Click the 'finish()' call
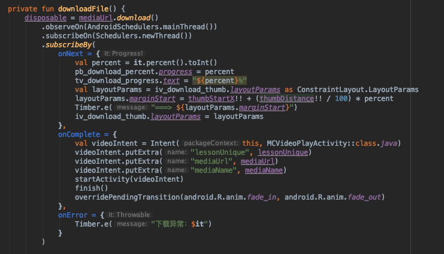Image resolution: width=444 pixels, height=254 pixels. pyautogui.click(x=92, y=188)
